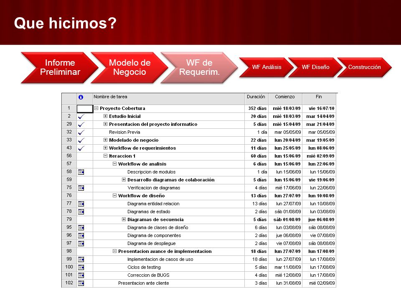The height and width of the screenshot is (301, 401).
Task: Click the Diagrama de despliegue task name
Action: (x=151, y=243)
